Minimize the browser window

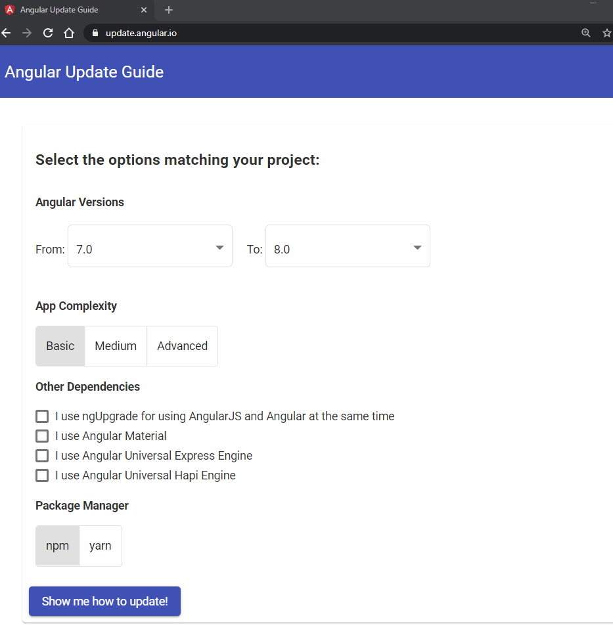tap(593, 3)
